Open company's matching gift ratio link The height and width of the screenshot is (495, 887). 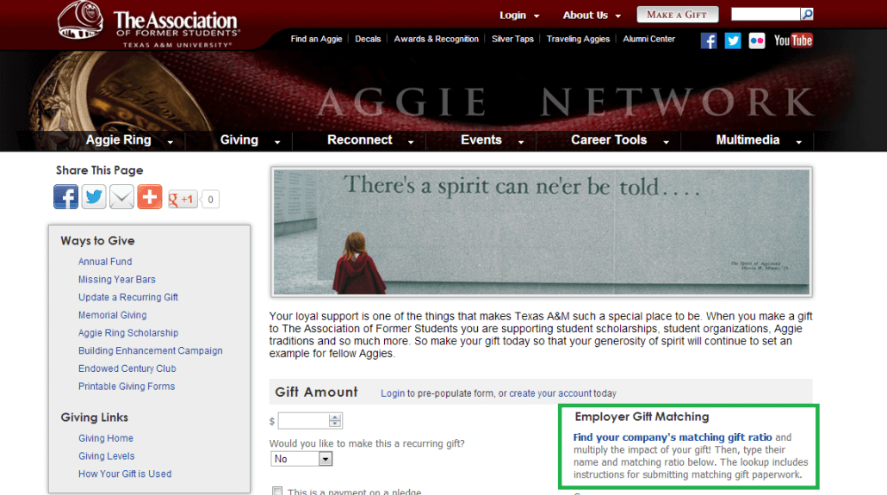(673, 437)
